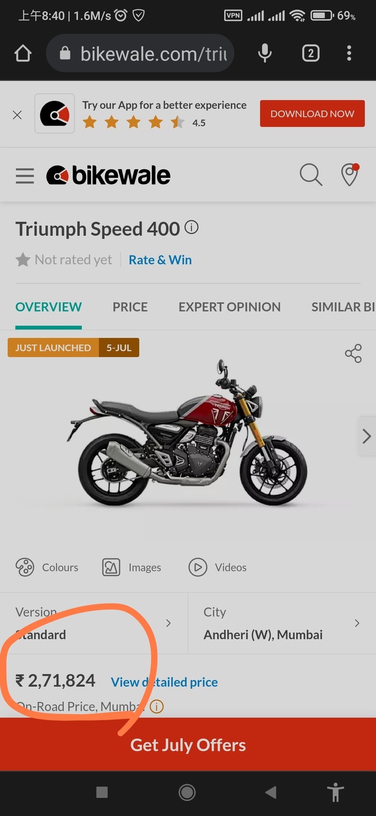
Task: Open the browser tab switcher
Action: coord(311,53)
